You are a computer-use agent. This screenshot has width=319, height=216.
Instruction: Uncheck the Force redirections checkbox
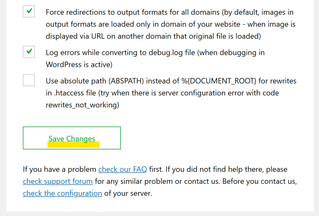pyautogui.click(x=29, y=12)
